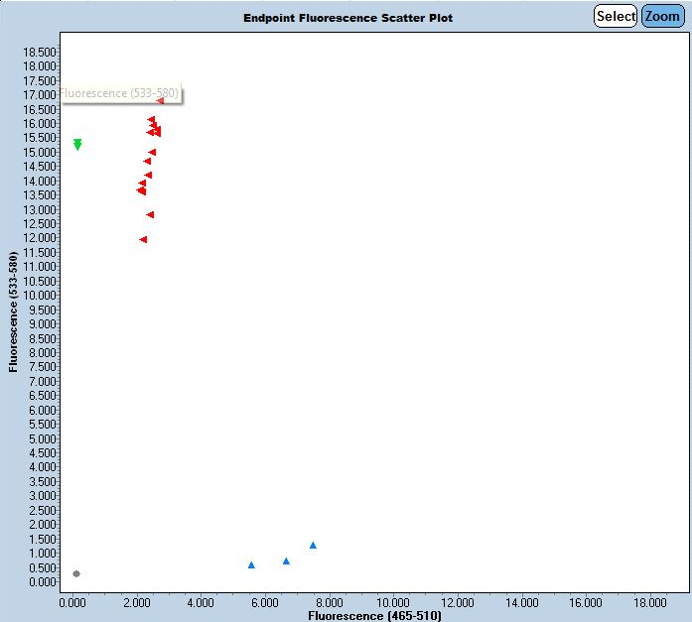Click the 10.000 tick on horizontal axis

393,601
